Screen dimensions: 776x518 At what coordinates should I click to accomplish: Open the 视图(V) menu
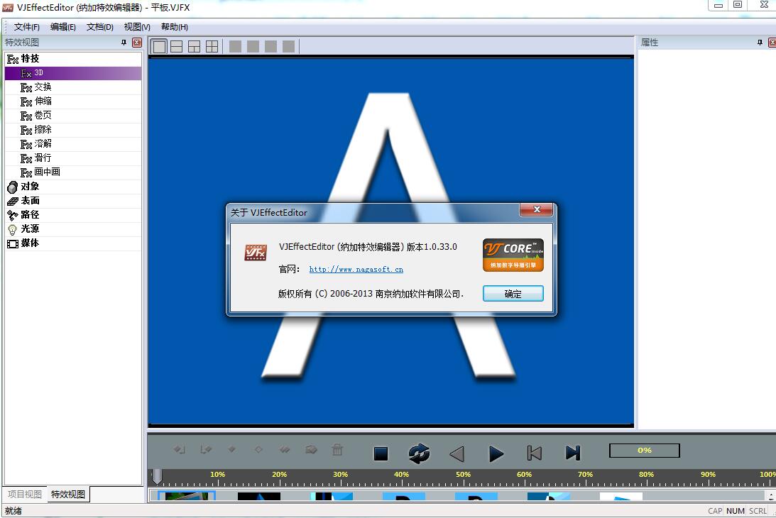click(137, 27)
